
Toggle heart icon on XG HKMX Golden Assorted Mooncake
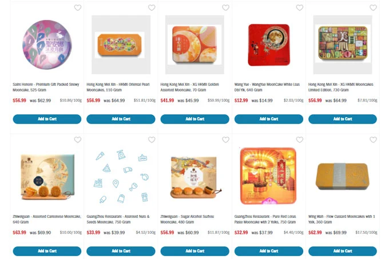pyautogui.click(x=225, y=7)
